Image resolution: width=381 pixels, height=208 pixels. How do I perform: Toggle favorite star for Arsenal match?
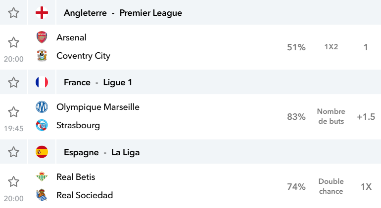[x=14, y=42]
